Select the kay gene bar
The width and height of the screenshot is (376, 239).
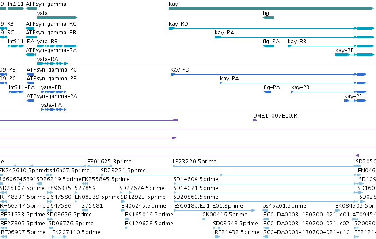[271, 8]
